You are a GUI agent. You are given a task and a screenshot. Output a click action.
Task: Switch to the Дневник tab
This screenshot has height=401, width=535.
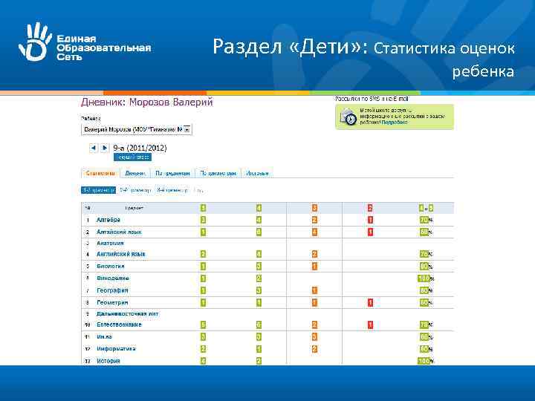point(135,173)
